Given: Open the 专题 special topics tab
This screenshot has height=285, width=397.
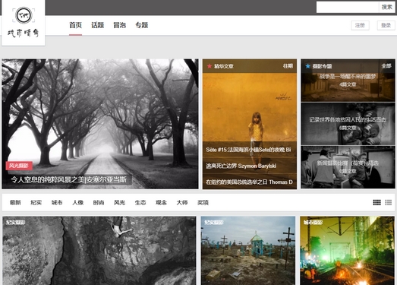Looking at the screenshot, I should tap(141, 25).
